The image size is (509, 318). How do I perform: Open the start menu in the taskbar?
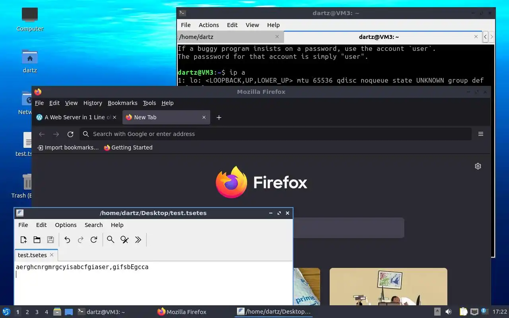(x=6, y=312)
